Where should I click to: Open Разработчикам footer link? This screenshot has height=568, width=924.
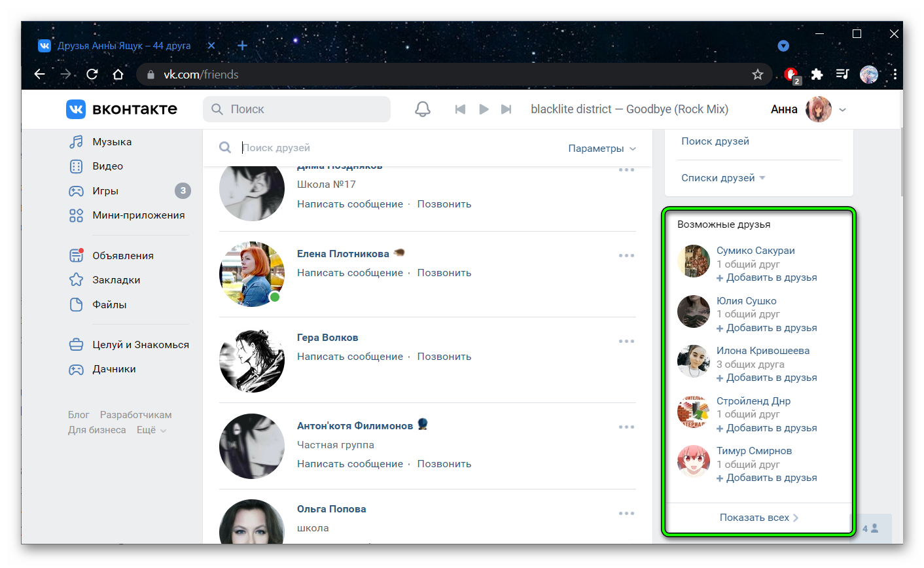pos(136,415)
